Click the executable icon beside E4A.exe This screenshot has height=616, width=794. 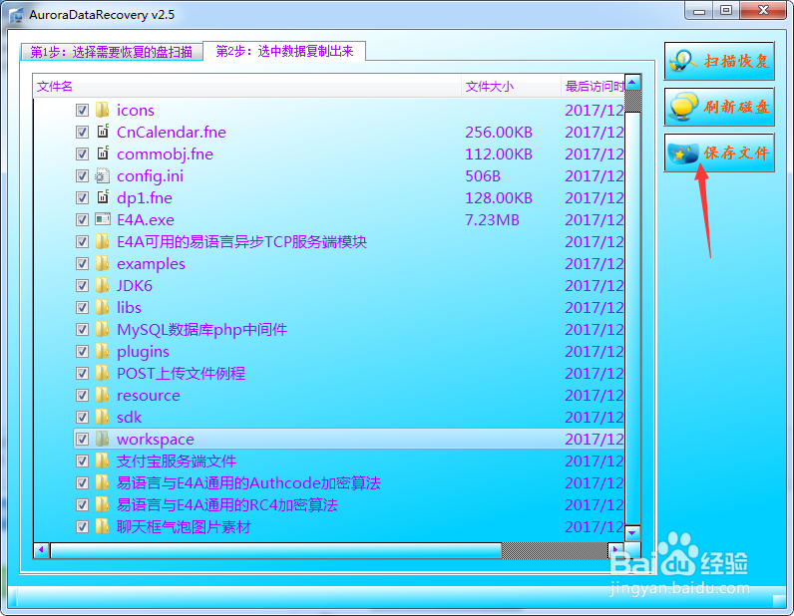[103, 219]
